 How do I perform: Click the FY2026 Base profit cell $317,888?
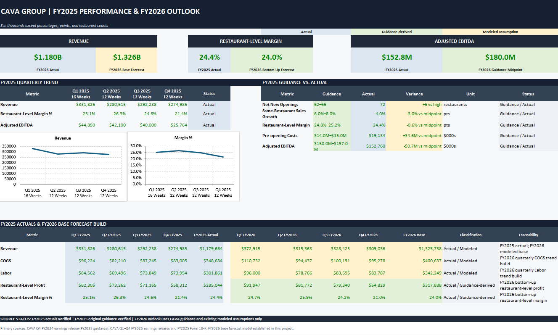pyautogui.click(x=414, y=285)
